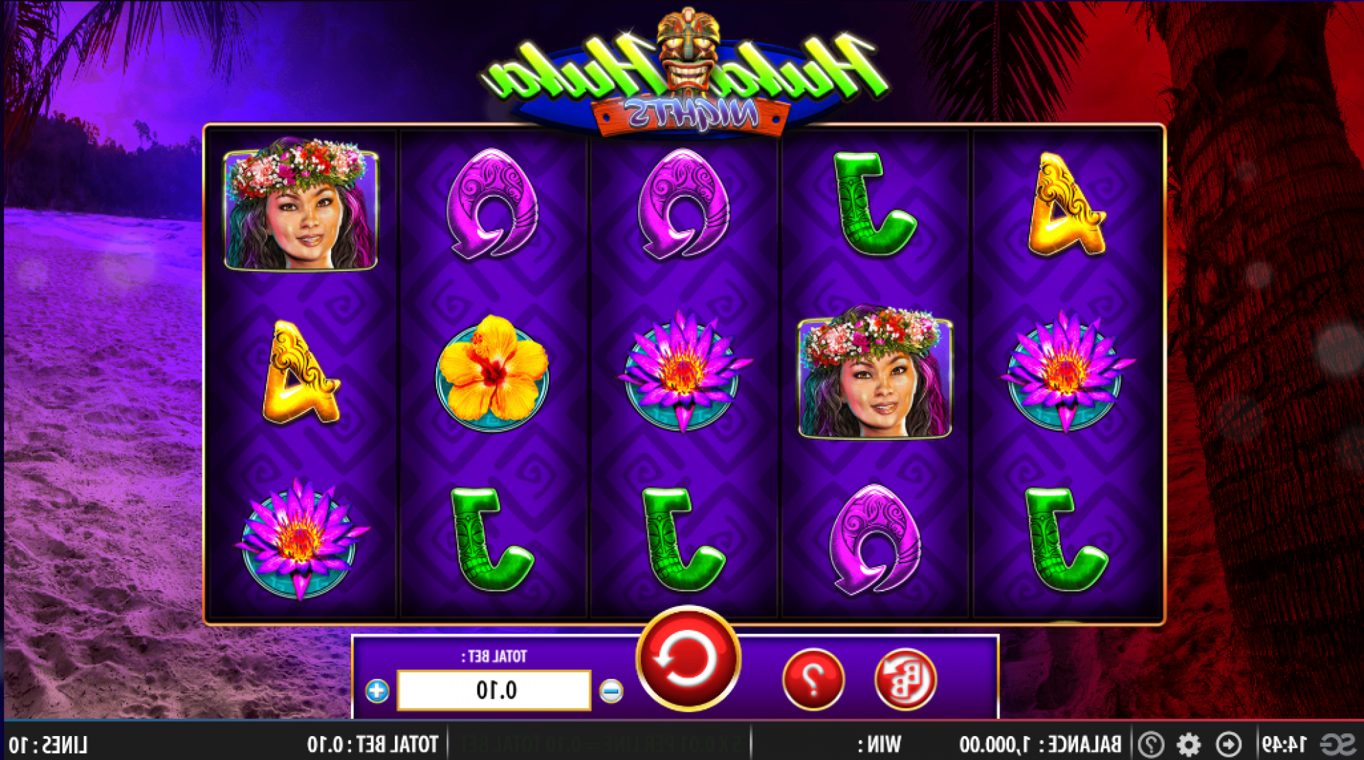1364x760 pixels.
Task: Click the arrow circle icon in status bar
Action: click(1228, 744)
